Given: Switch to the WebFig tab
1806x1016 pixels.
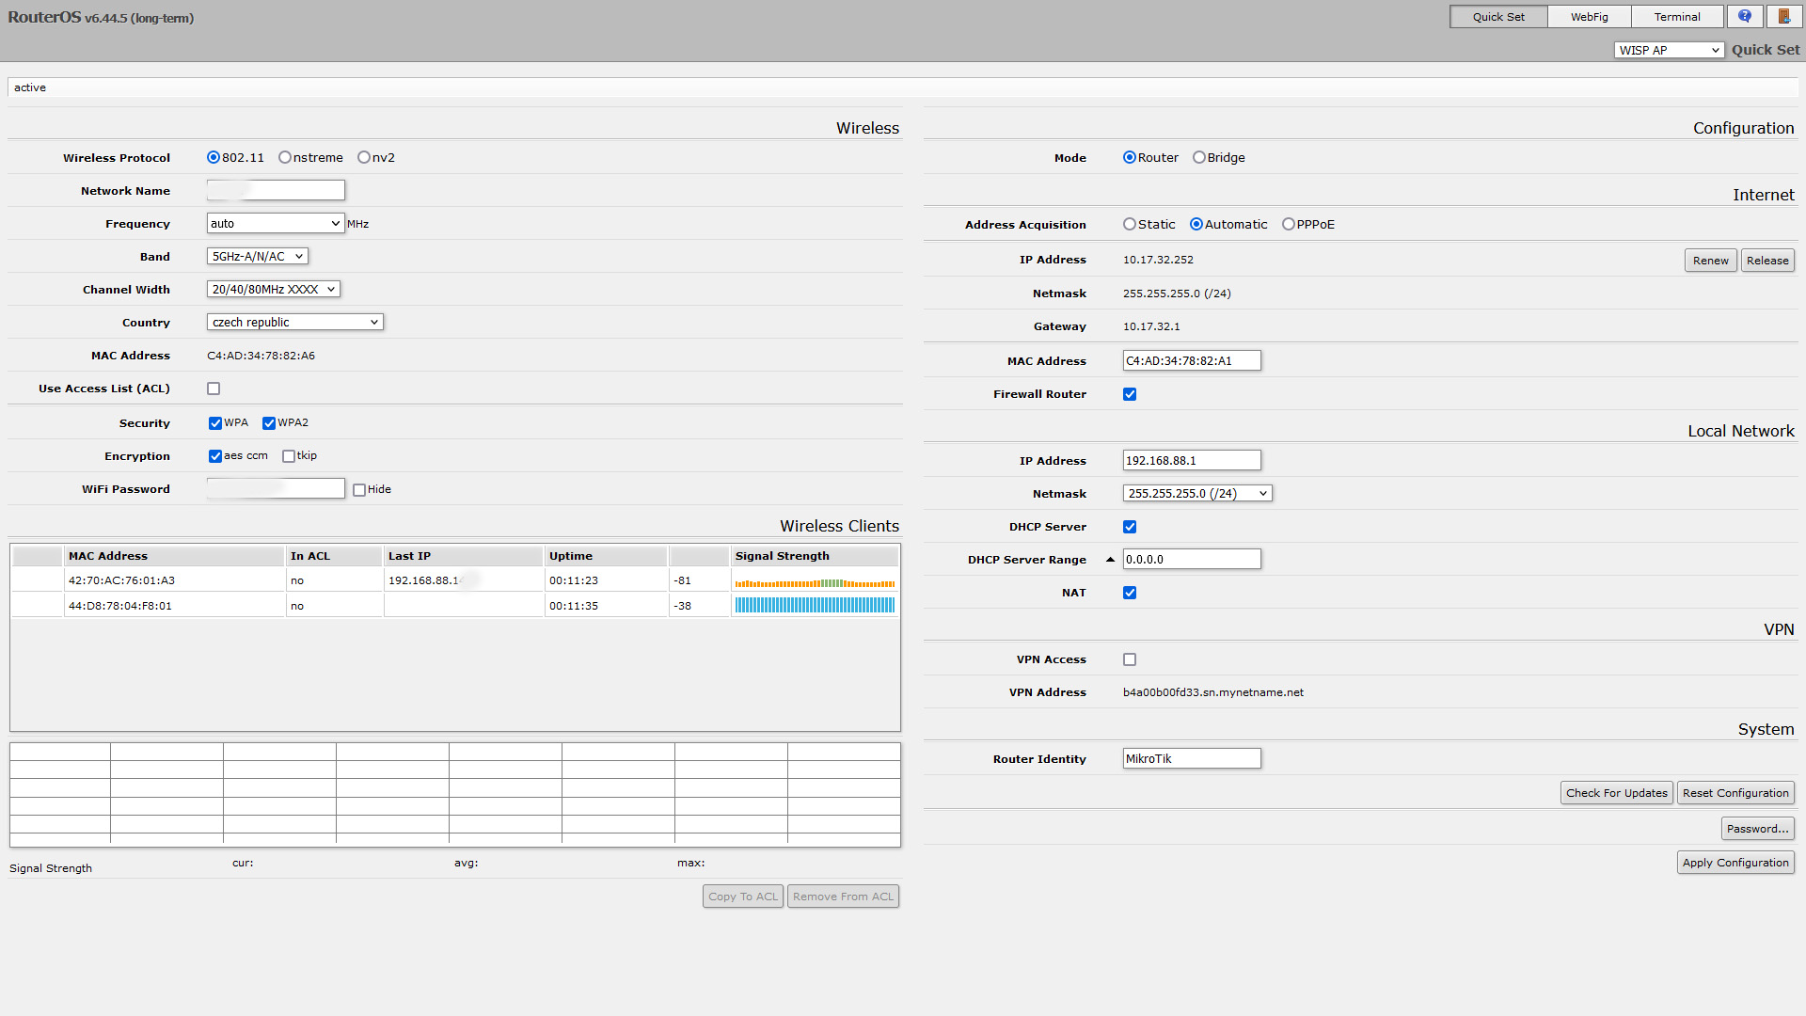Looking at the screenshot, I should coord(1589,17).
